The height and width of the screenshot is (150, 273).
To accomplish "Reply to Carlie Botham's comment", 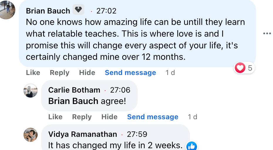I will click(x=82, y=117).
